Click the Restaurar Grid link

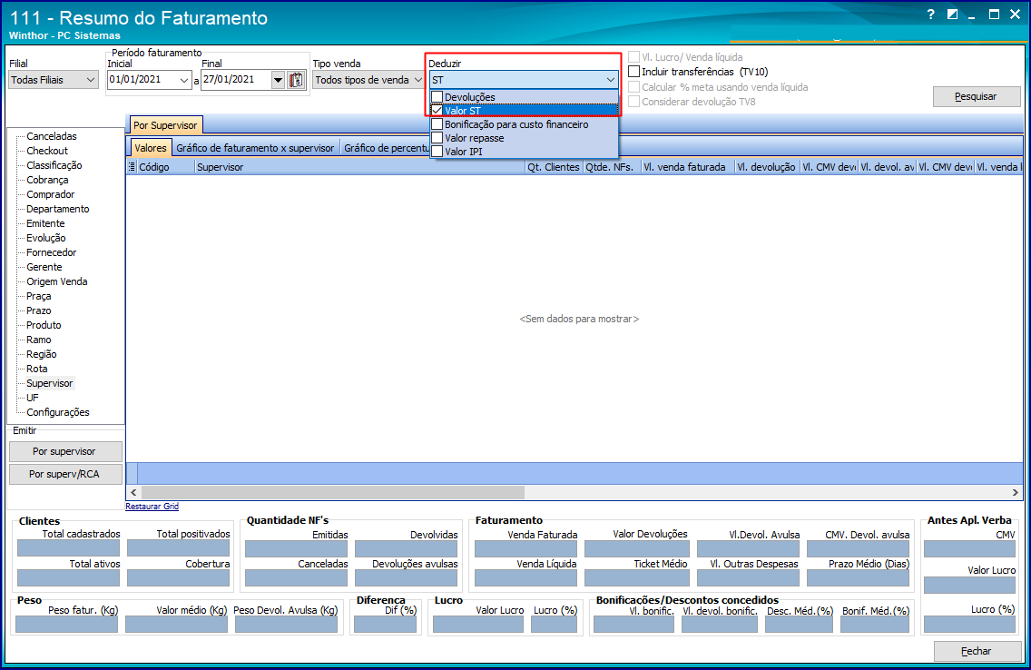tap(152, 507)
